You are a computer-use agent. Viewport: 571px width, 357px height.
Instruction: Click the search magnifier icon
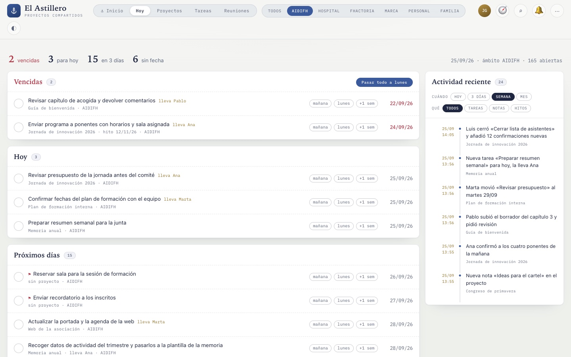click(x=521, y=11)
